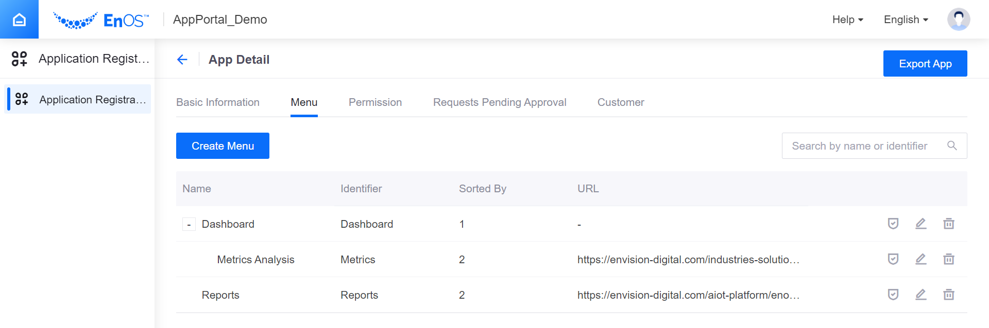
Task: Click the home icon in header
Action: (19, 20)
